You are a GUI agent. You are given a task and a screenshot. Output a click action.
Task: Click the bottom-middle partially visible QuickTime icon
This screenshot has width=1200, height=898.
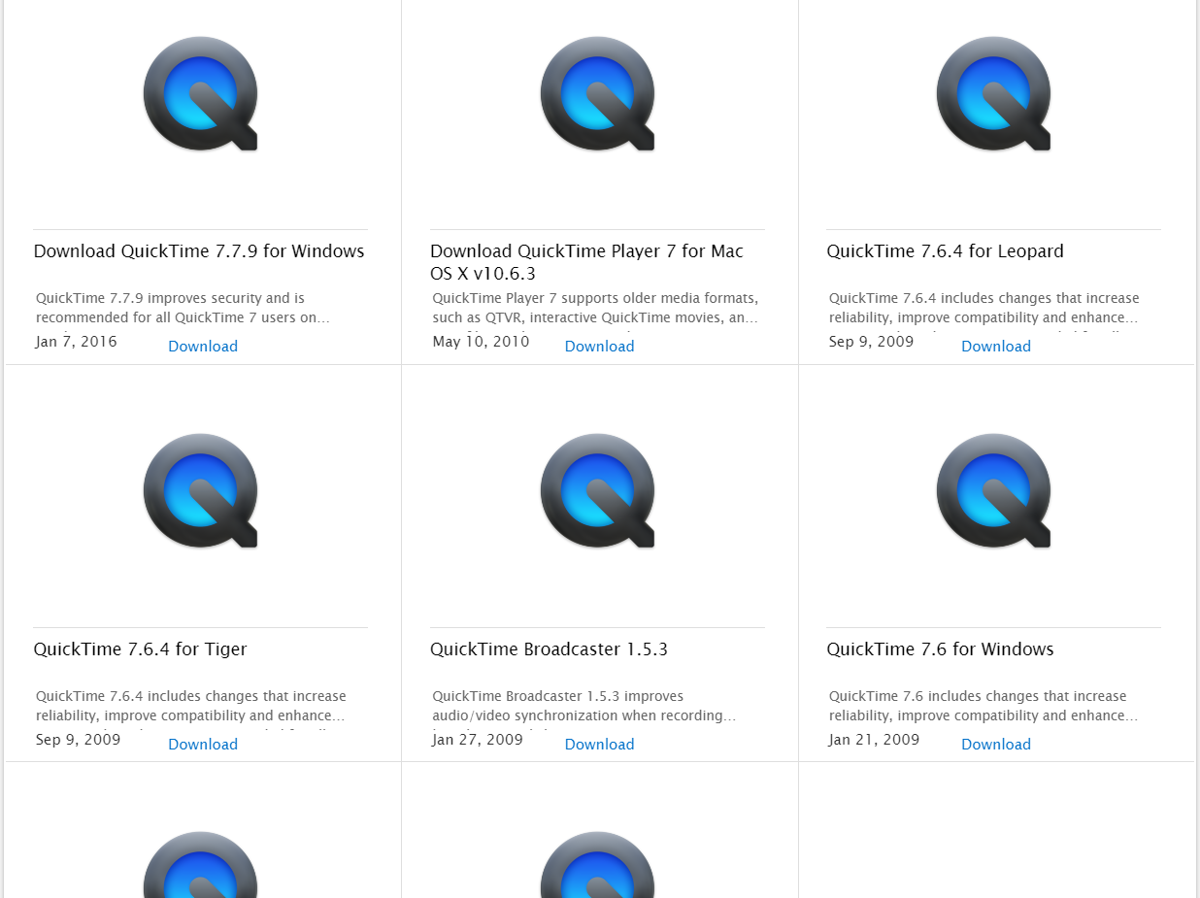tap(597, 865)
